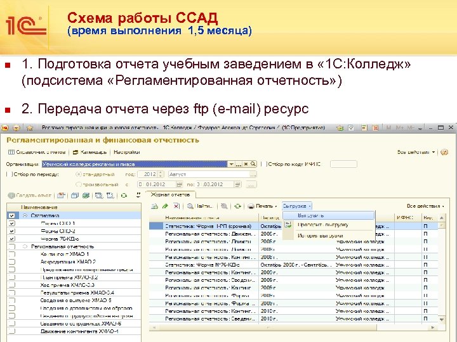457x342 pixels.
Task: Click the Справочник отчетов link
Action: 41,152
